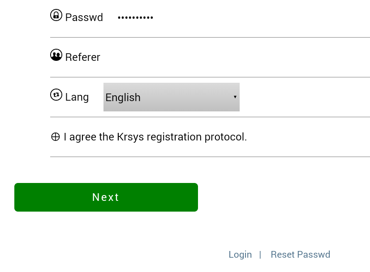Image resolution: width=370 pixels, height=272 pixels.
Task: Click the circled plus agreement icon
Action: click(56, 137)
